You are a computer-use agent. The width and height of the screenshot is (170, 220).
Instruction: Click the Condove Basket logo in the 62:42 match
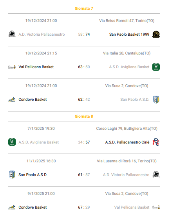pos(12,100)
